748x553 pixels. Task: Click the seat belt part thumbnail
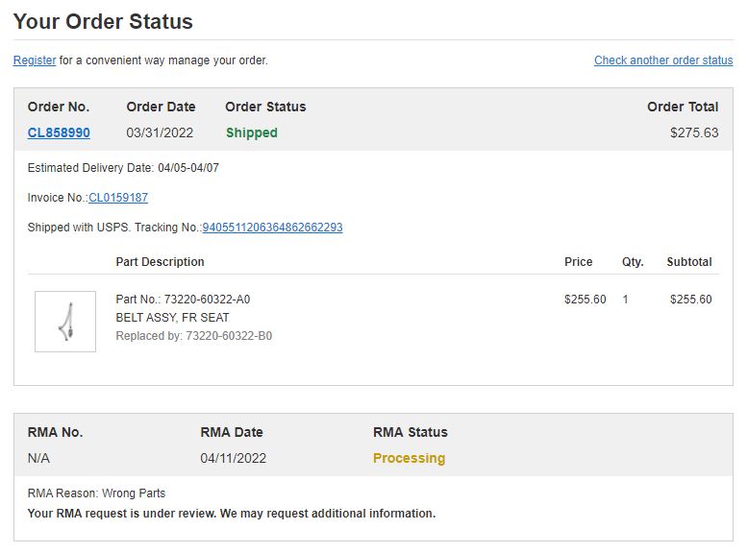(65, 322)
